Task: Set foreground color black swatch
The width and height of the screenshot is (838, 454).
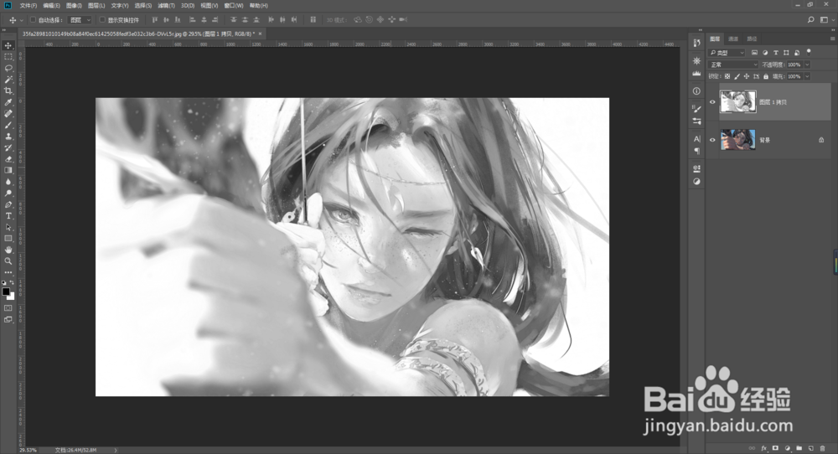Action: 5,291
